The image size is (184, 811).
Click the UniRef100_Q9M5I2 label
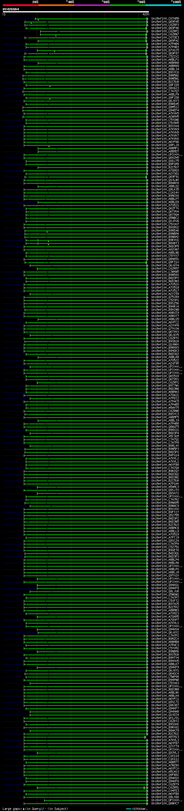(165, 107)
